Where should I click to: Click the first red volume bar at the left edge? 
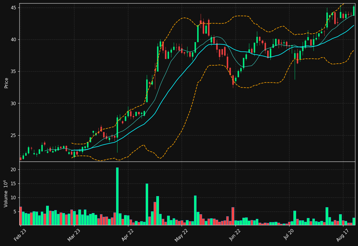21,216
